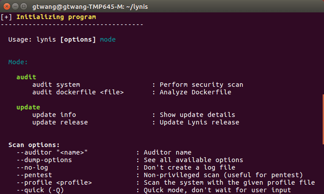Click the 'Scan options:' heading

coord(34,145)
